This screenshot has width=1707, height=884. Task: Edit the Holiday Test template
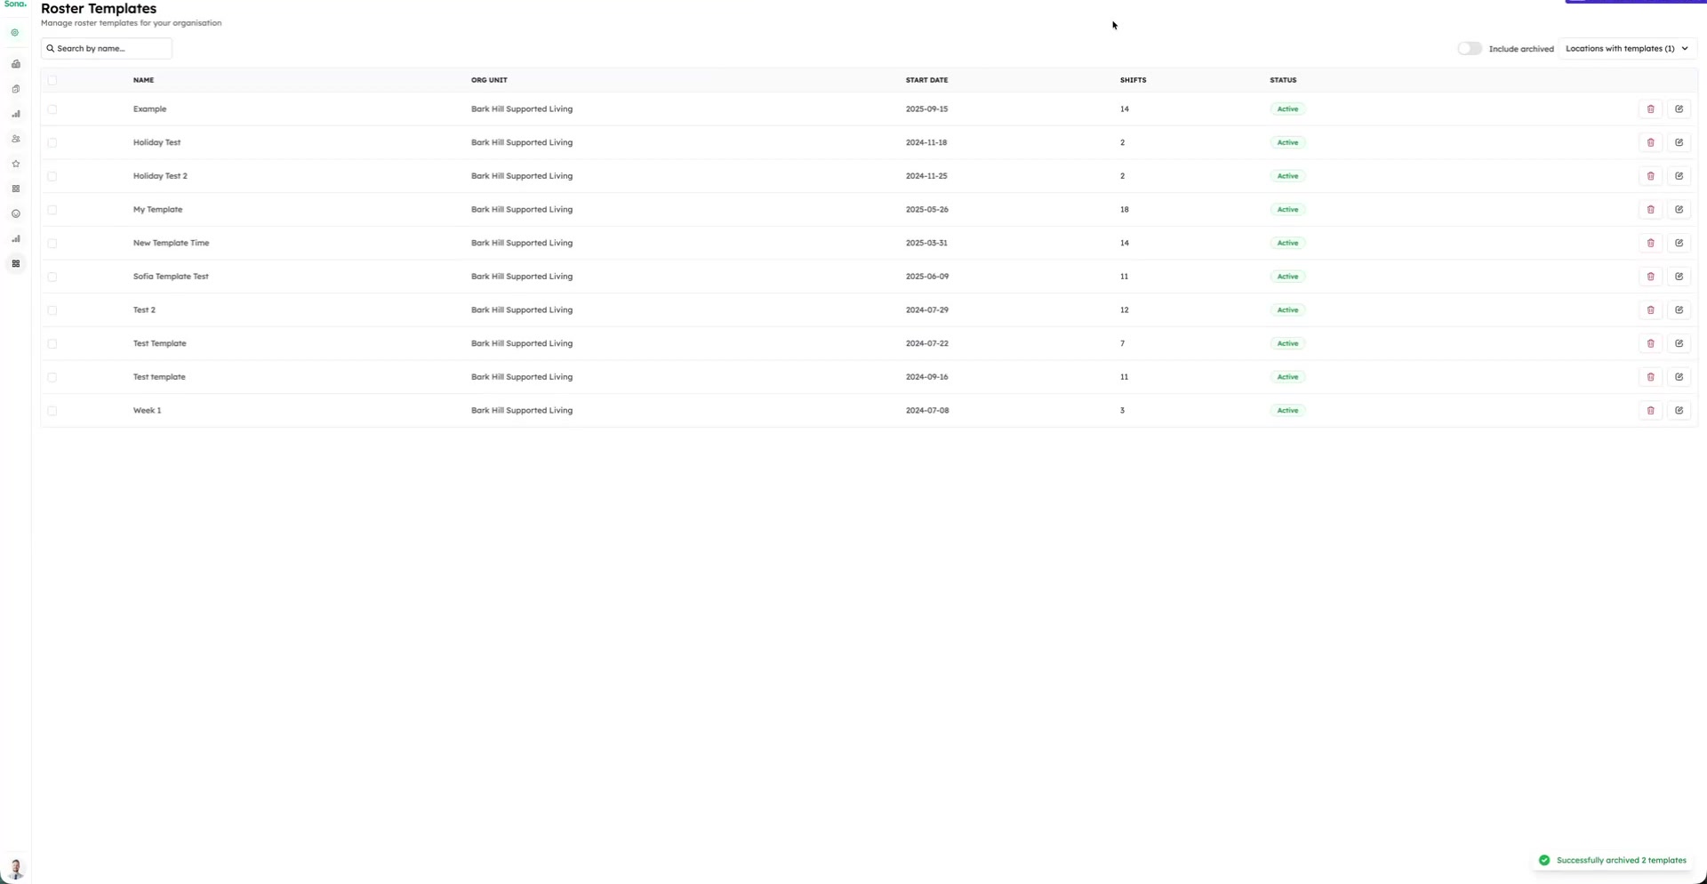(x=1679, y=142)
